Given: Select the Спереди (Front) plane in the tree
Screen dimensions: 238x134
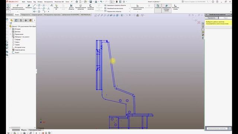Looking at the screenshot, I should pos(16,39).
